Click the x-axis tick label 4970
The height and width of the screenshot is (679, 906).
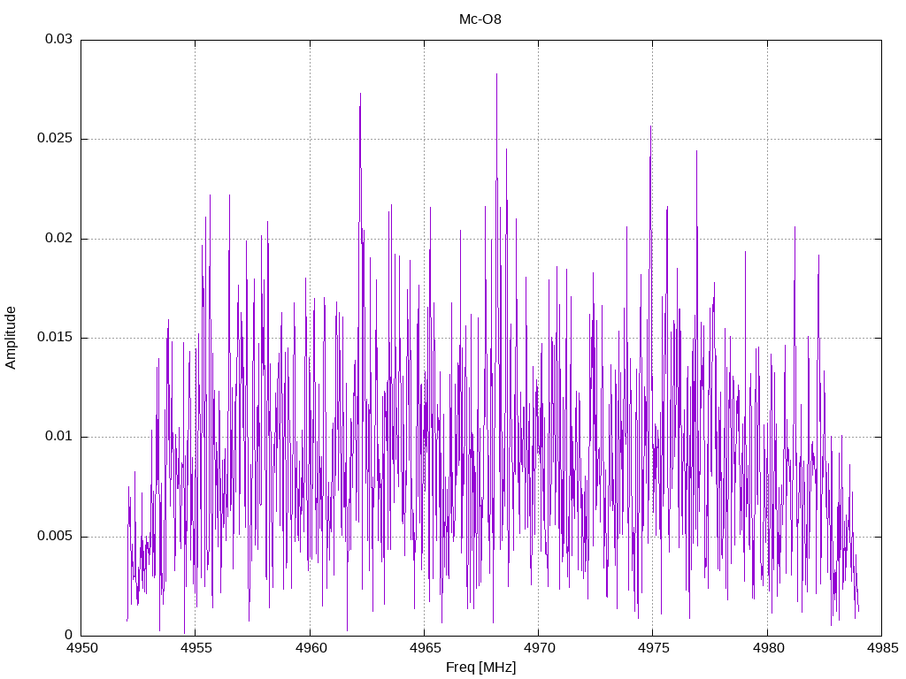tap(539, 648)
